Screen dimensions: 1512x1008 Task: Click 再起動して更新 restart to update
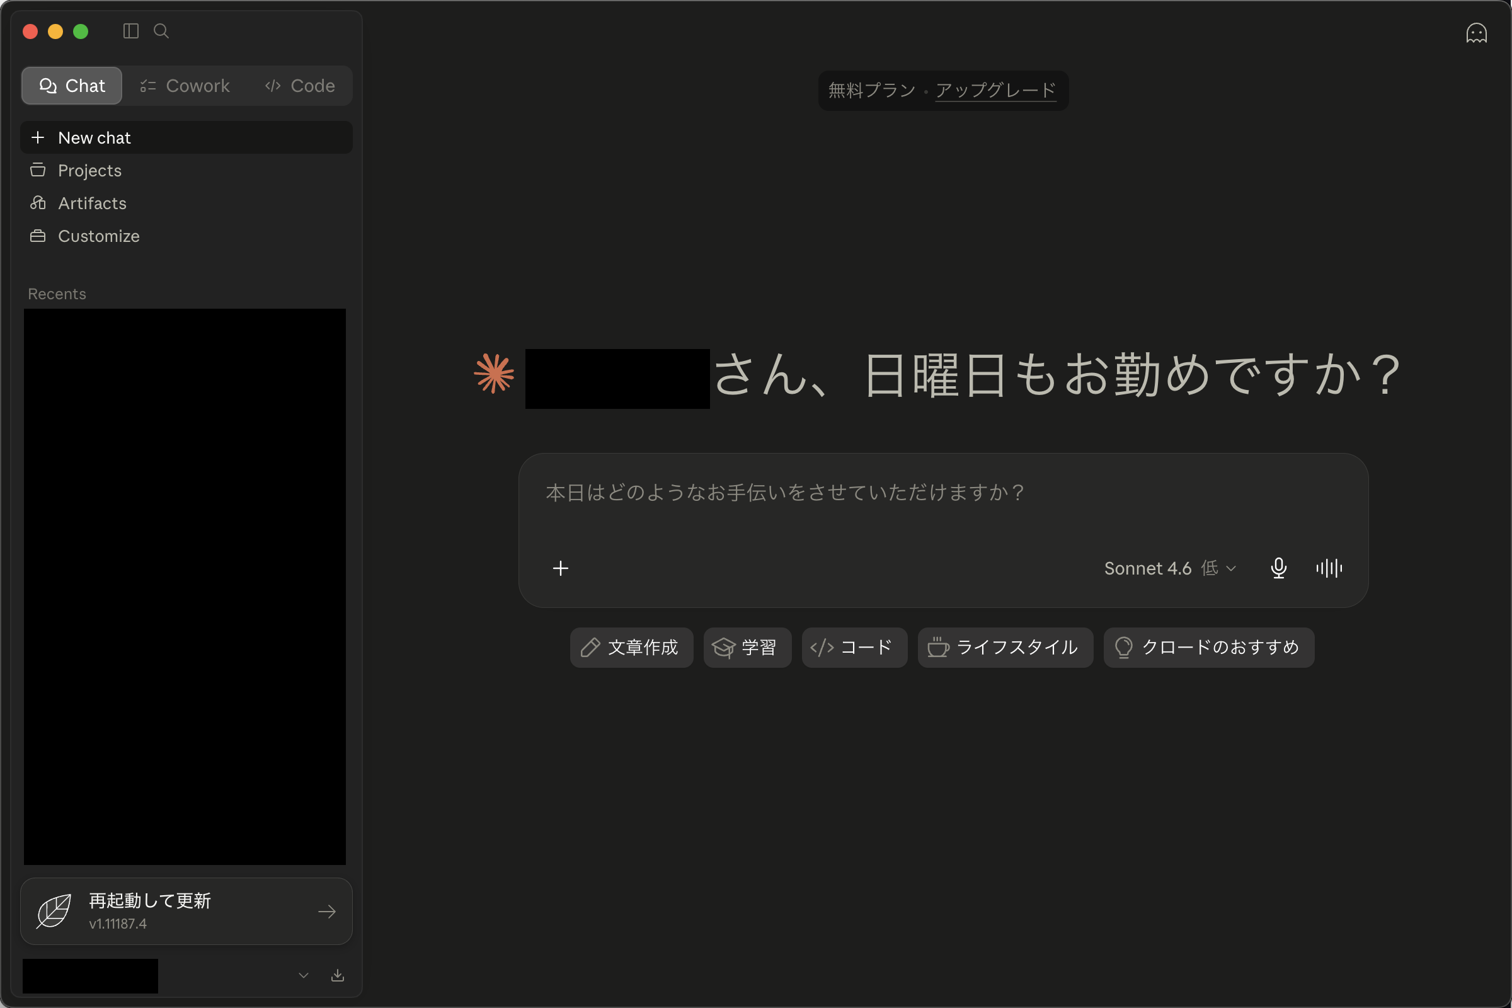[150, 901]
